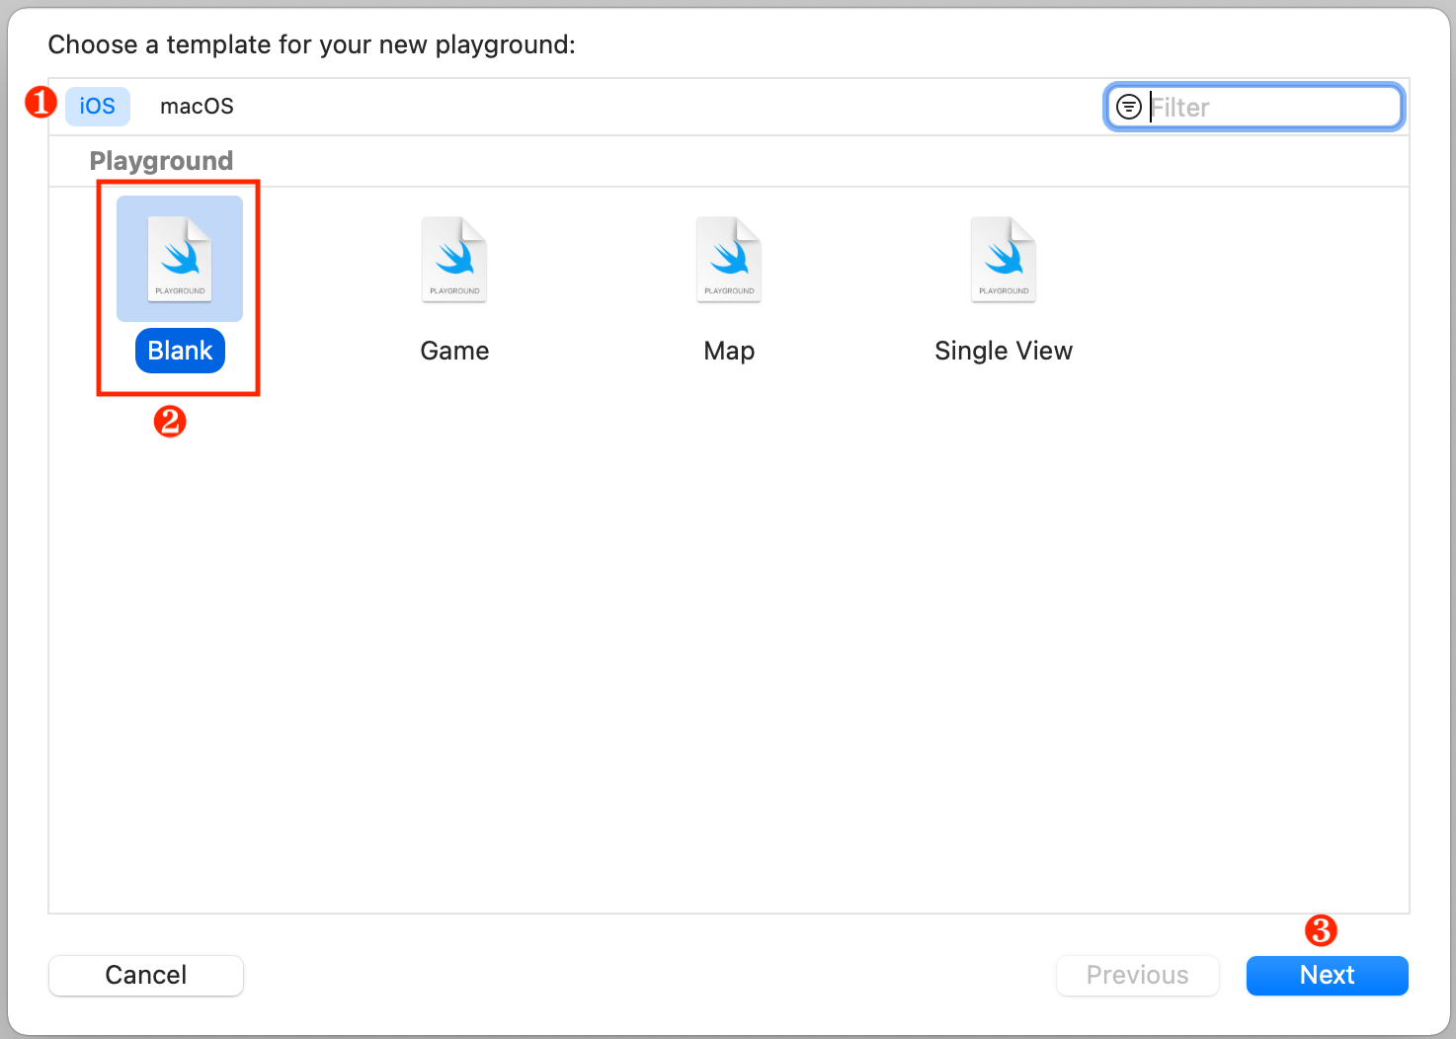This screenshot has height=1039, width=1456.
Task: Click the red number 2 marker
Action: [170, 422]
